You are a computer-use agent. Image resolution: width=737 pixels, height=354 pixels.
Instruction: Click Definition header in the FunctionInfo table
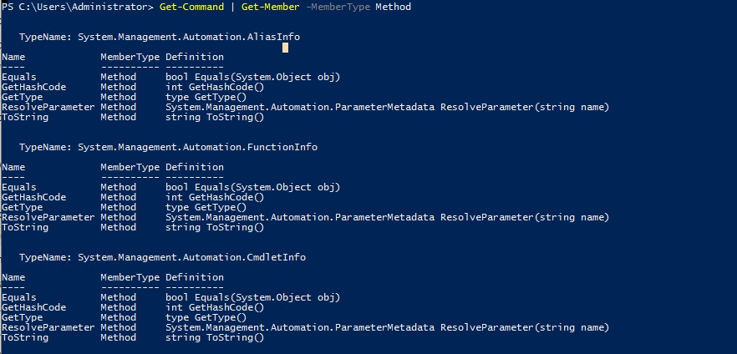coord(194,167)
